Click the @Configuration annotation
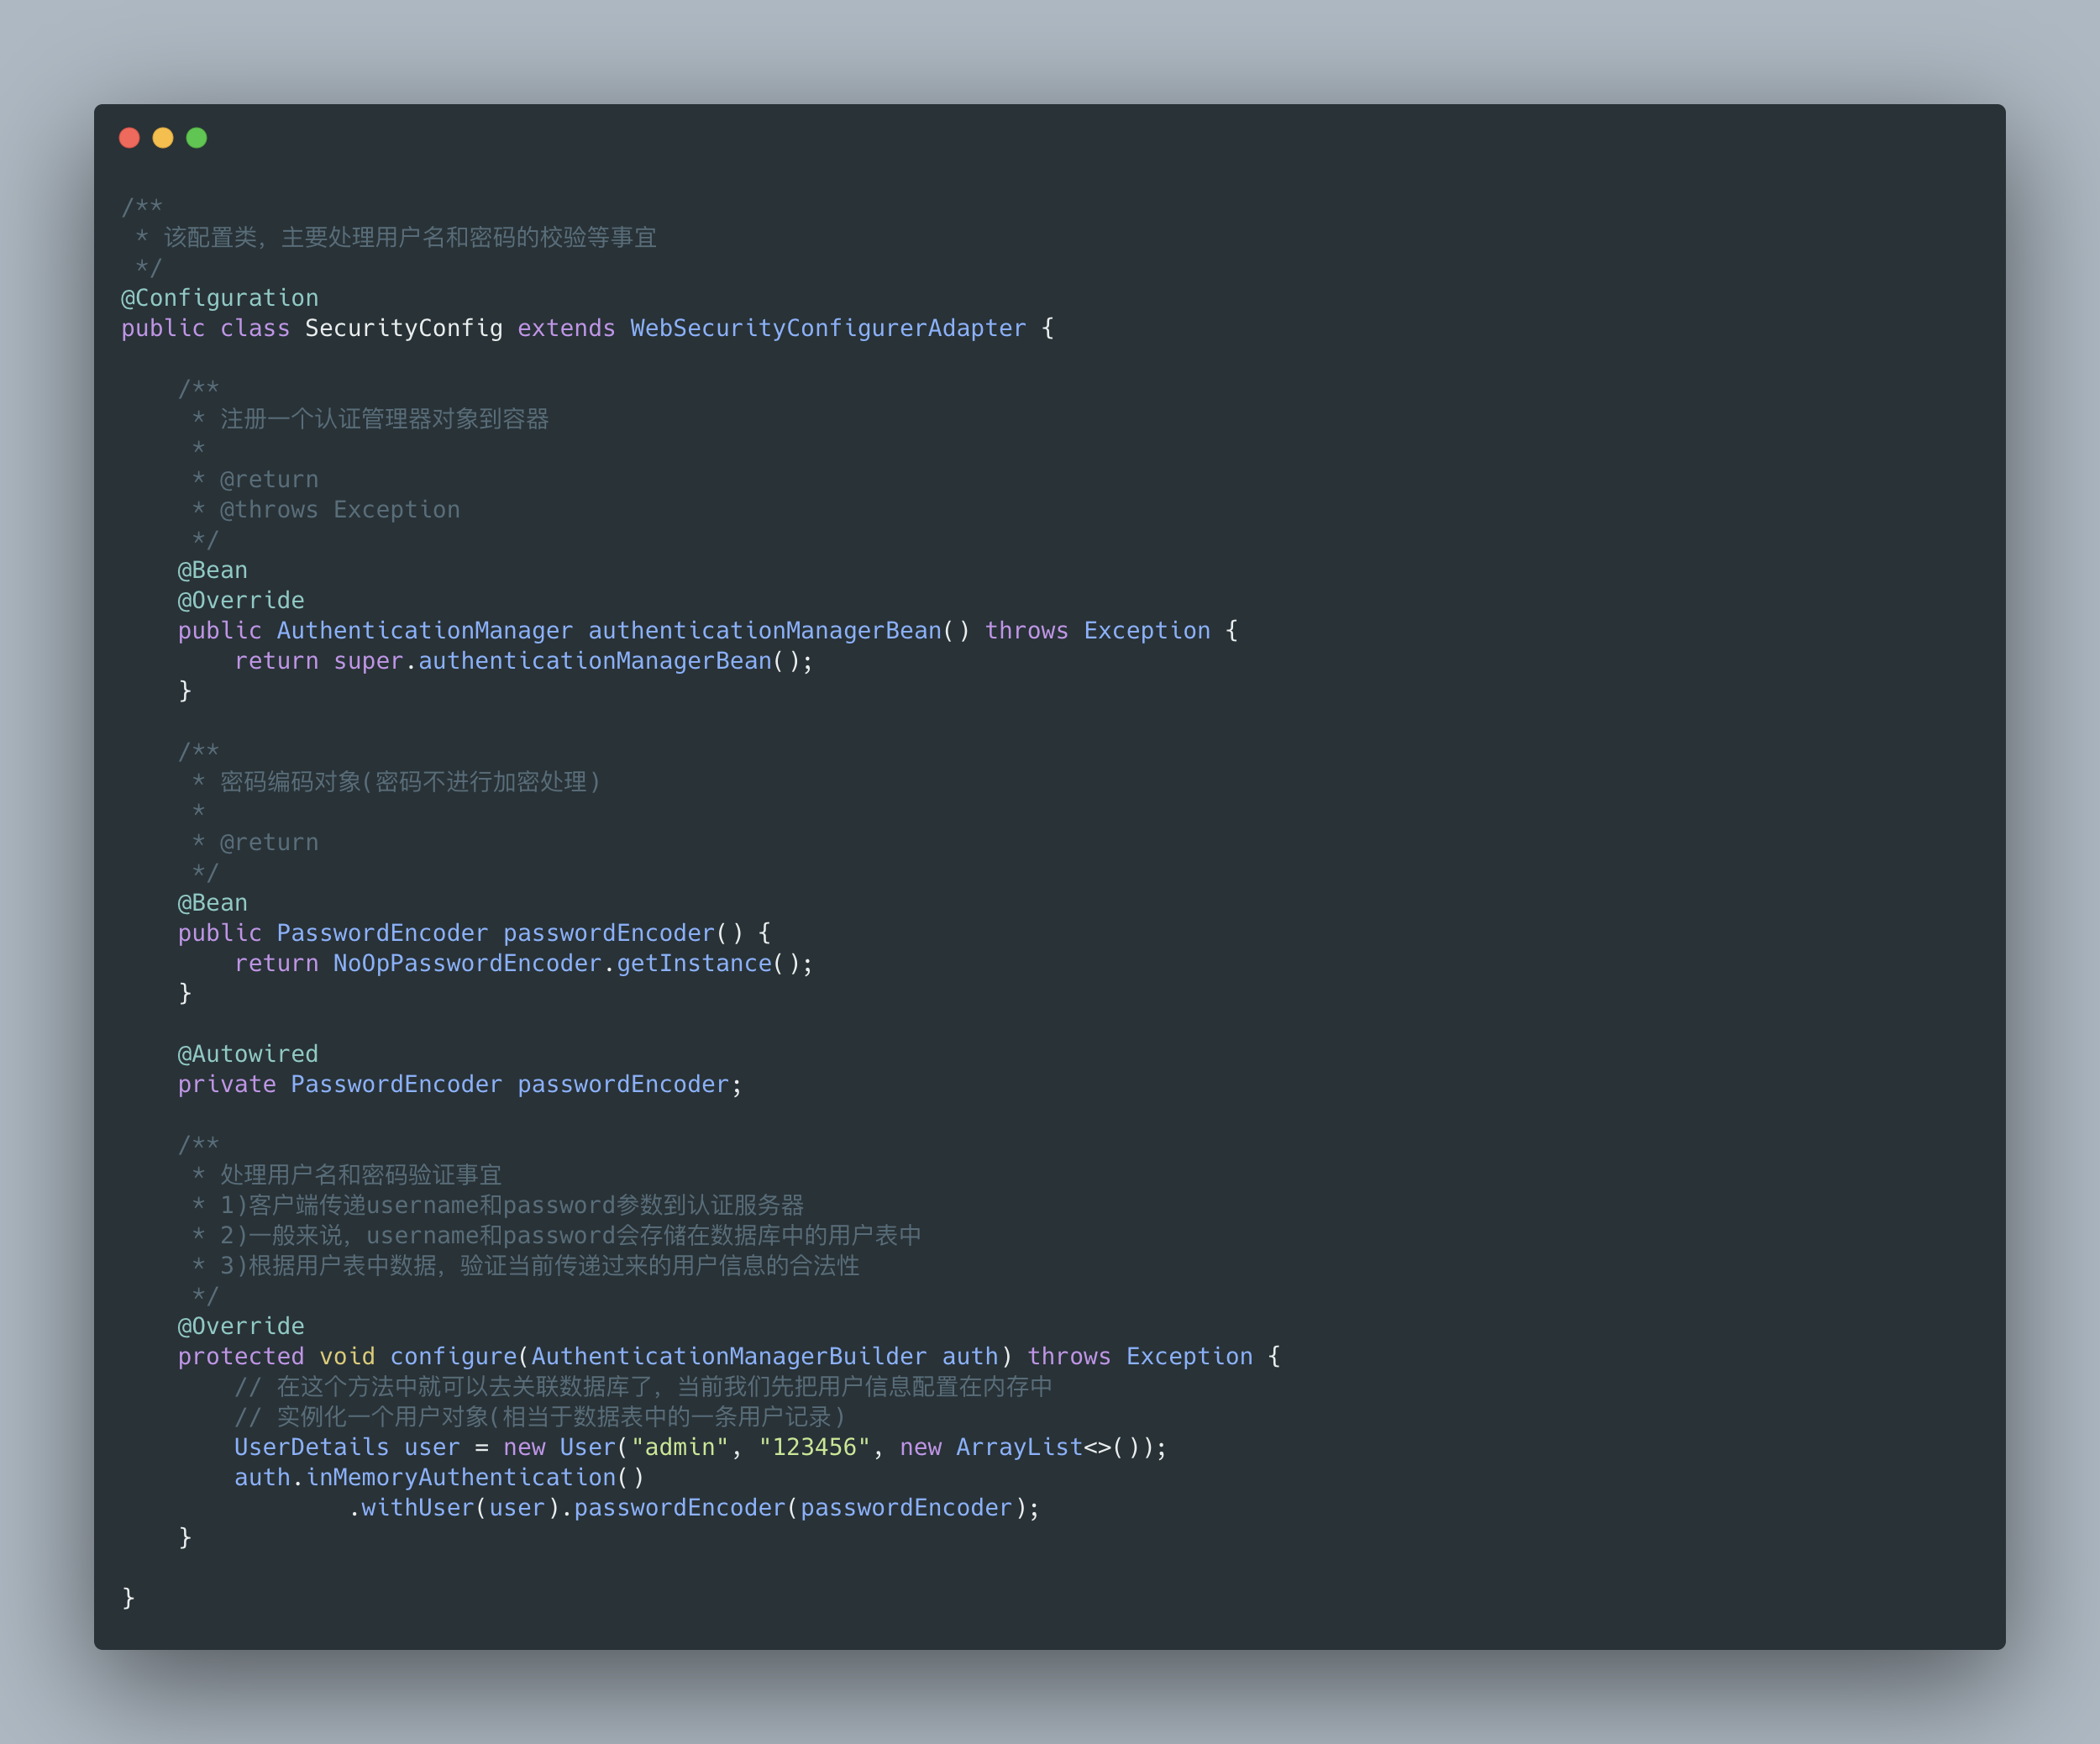 click(x=220, y=298)
